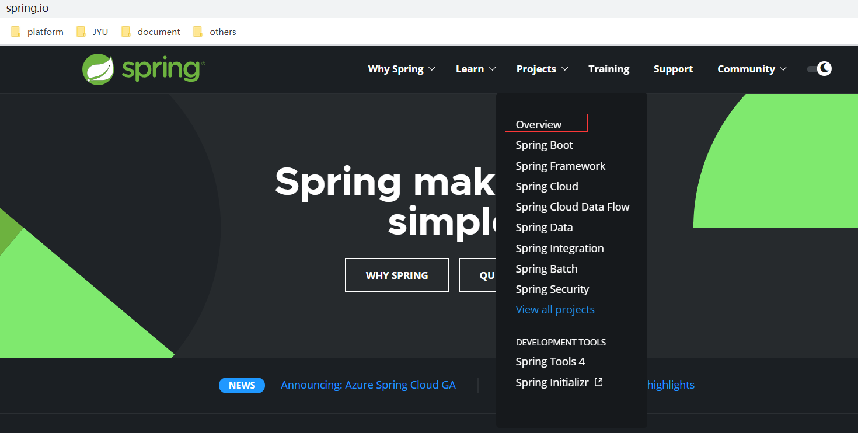Select Spring Cloud Data Flow
Screen dimensions: 858x433
click(x=573, y=207)
